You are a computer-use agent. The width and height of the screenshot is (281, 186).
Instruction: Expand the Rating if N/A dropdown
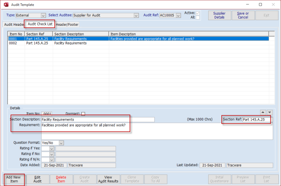52,160
